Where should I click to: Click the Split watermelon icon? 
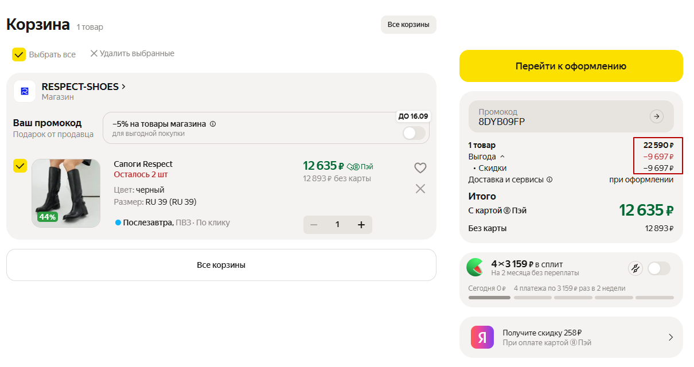click(474, 267)
